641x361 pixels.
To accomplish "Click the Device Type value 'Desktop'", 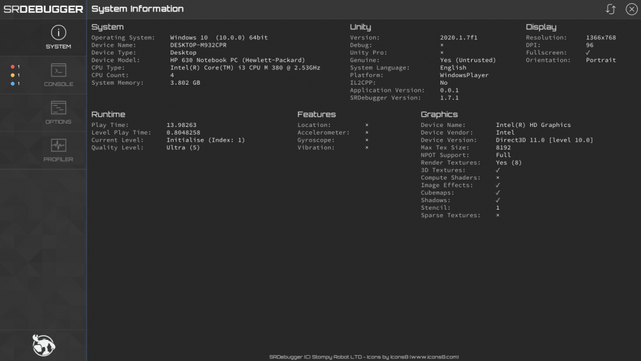I will coord(183,53).
